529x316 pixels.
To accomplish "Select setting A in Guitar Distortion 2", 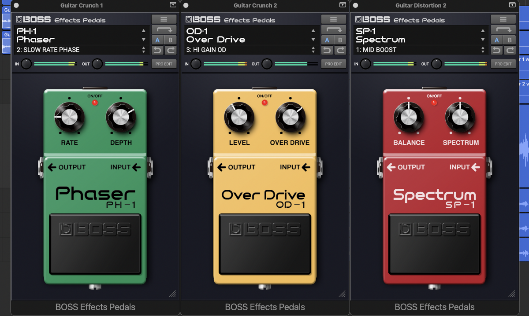I will tap(496, 40).
